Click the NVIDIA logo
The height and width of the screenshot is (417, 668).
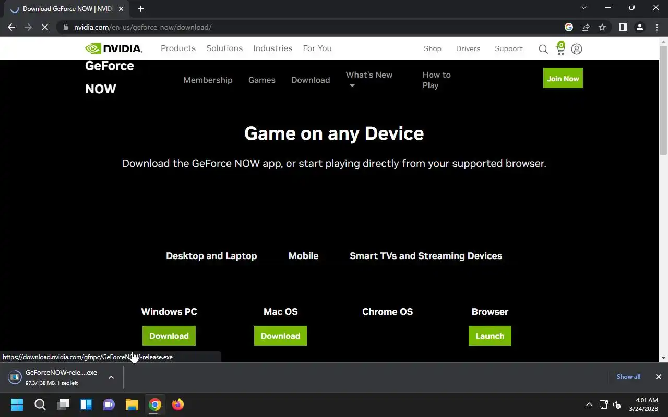pyautogui.click(x=114, y=48)
